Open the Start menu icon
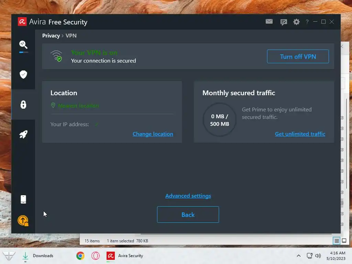The width and height of the screenshot is (352, 264). [x=9, y=256]
